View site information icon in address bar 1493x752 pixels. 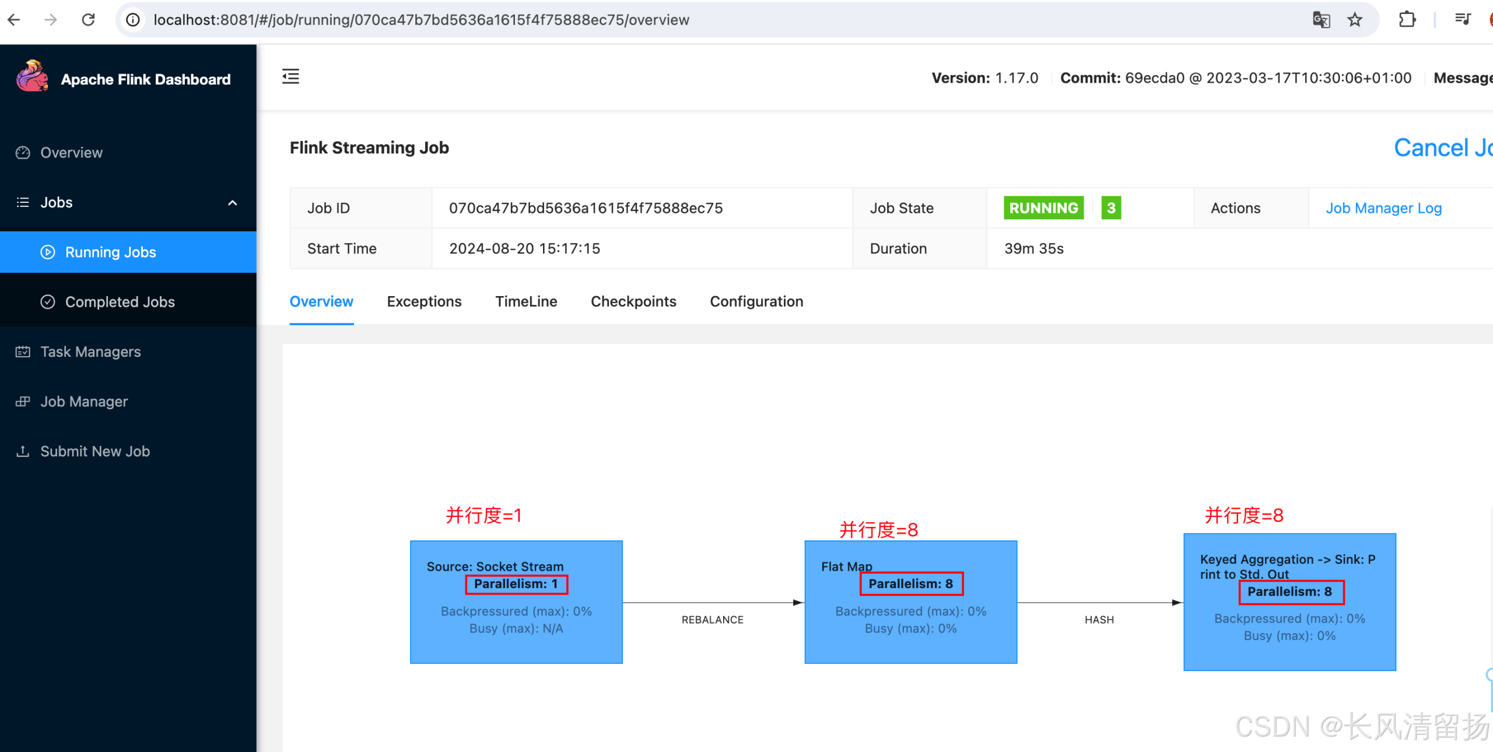[x=134, y=20]
